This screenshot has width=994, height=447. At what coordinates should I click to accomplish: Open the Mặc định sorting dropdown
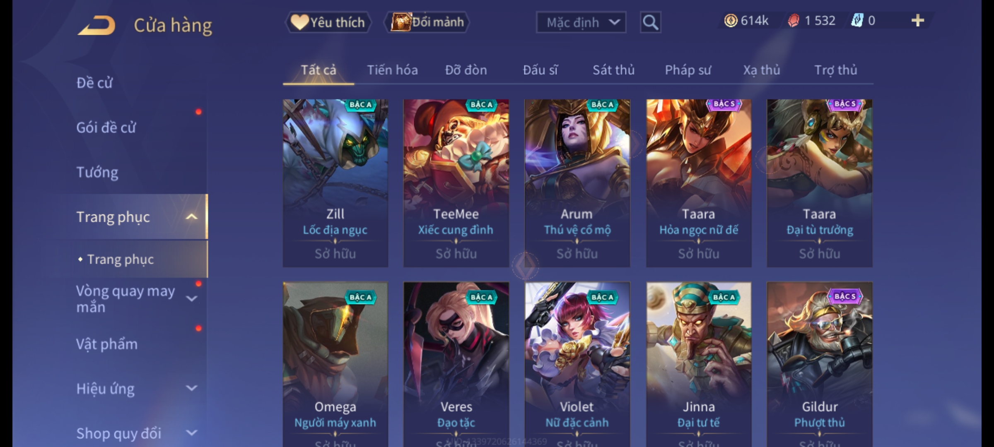[581, 22]
